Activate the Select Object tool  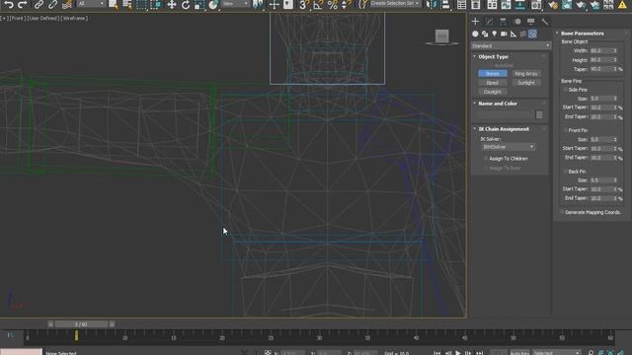114,4
